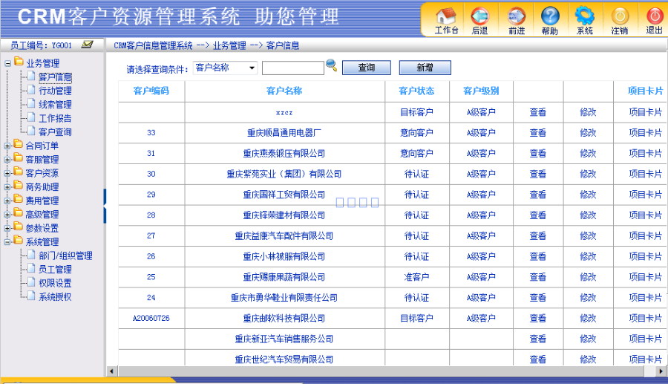Viewport: 668px width, 384px height.
Task: Click 修改 for 重庆燕泰锻压有限公司
Action: click(x=588, y=154)
